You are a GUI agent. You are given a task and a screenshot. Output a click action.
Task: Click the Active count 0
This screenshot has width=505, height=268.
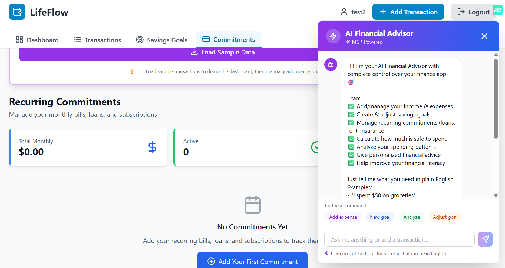(186, 152)
